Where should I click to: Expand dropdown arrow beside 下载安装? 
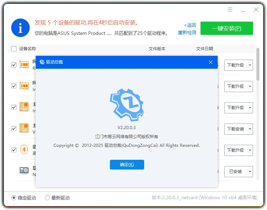click(250, 129)
